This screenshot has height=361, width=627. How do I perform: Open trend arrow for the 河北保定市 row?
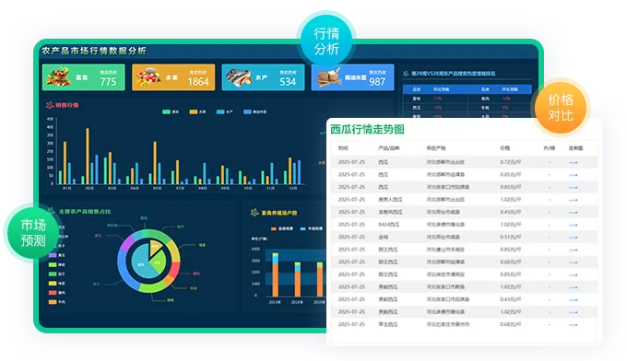point(573,274)
